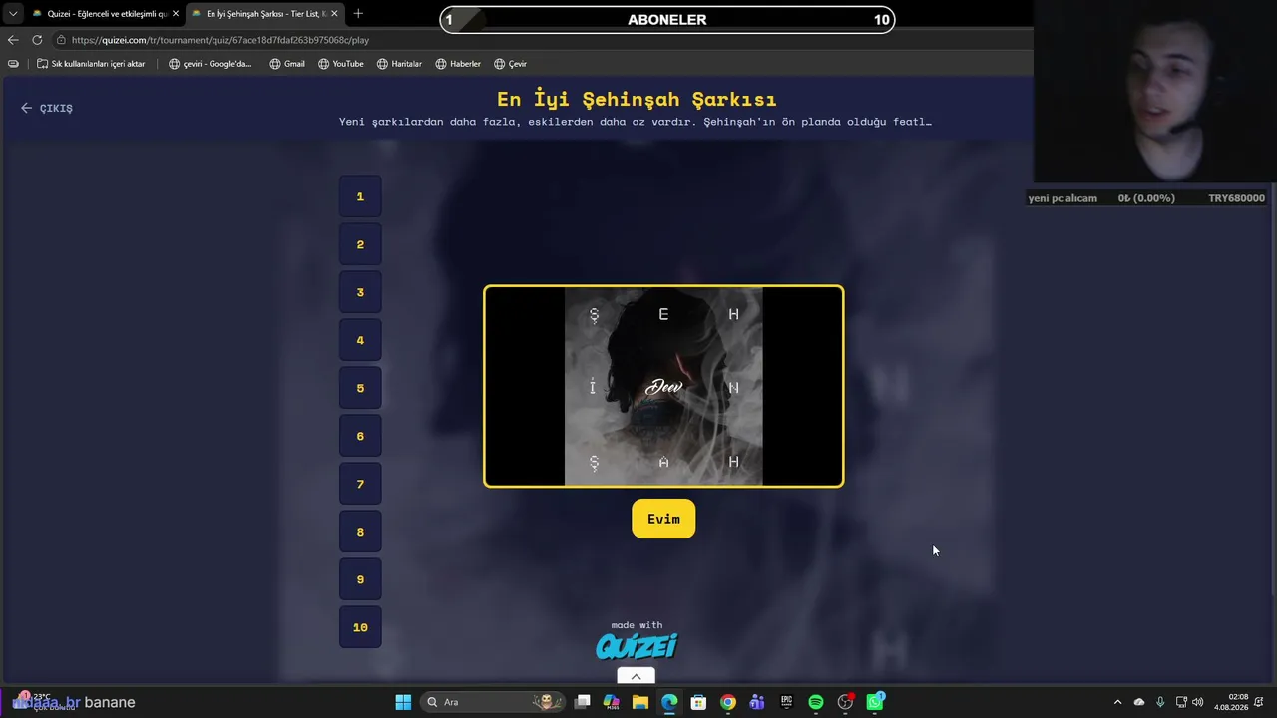Image resolution: width=1277 pixels, height=718 pixels.
Task: Place the song in rank slot 1
Action: click(x=360, y=196)
